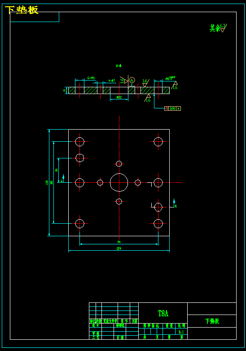Click the small hole above the central circle
The height and width of the screenshot is (351, 246).
[x=119, y=164]
